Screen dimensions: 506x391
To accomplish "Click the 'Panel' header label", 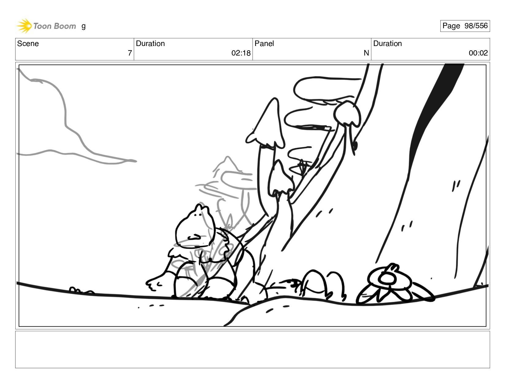I will click(x=264, y=44).
